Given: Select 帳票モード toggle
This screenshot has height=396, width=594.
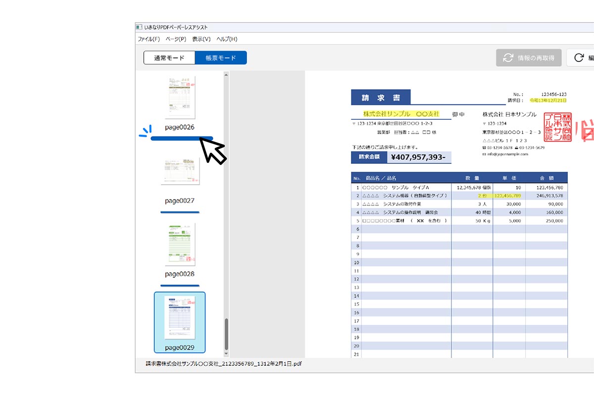Looking at the screenshot, I should 221,58.
